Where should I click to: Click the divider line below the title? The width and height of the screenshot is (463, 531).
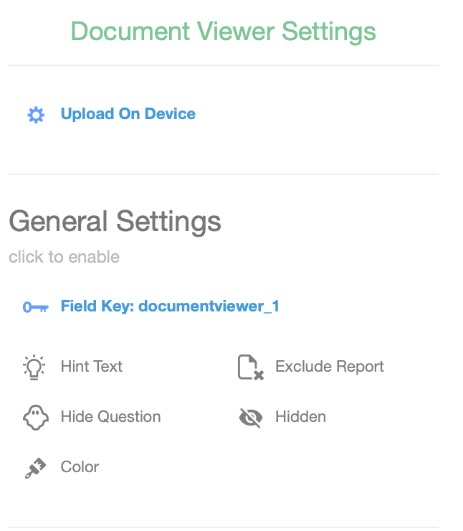click(x=223, y=66)
